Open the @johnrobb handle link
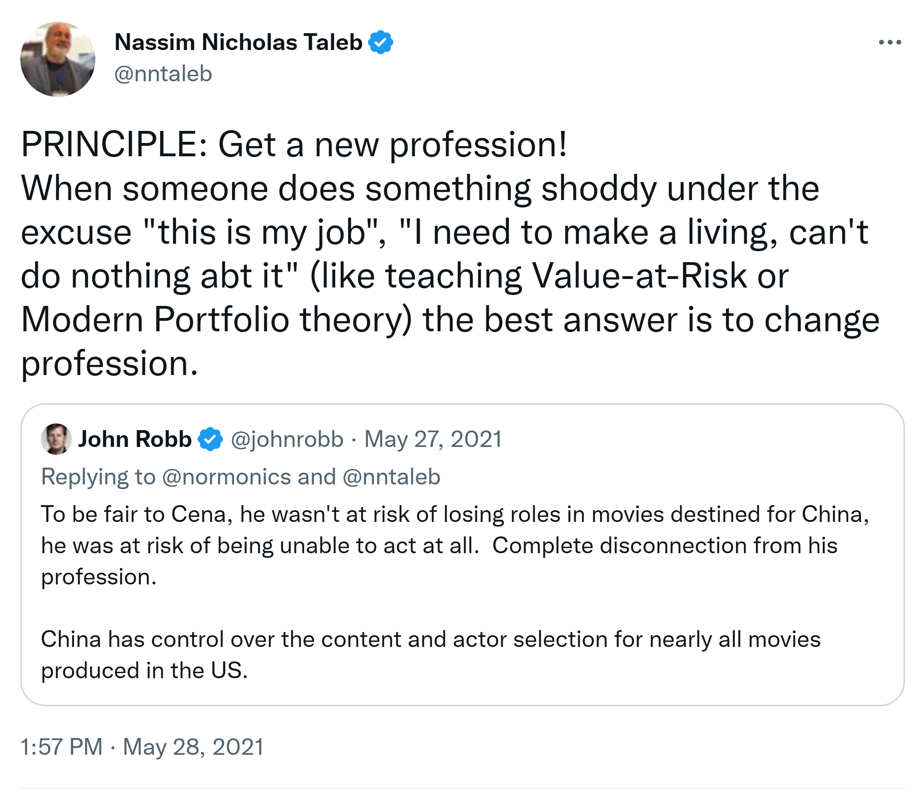The height and width of the screenshot is (804, 923). [x=287, y=439]
